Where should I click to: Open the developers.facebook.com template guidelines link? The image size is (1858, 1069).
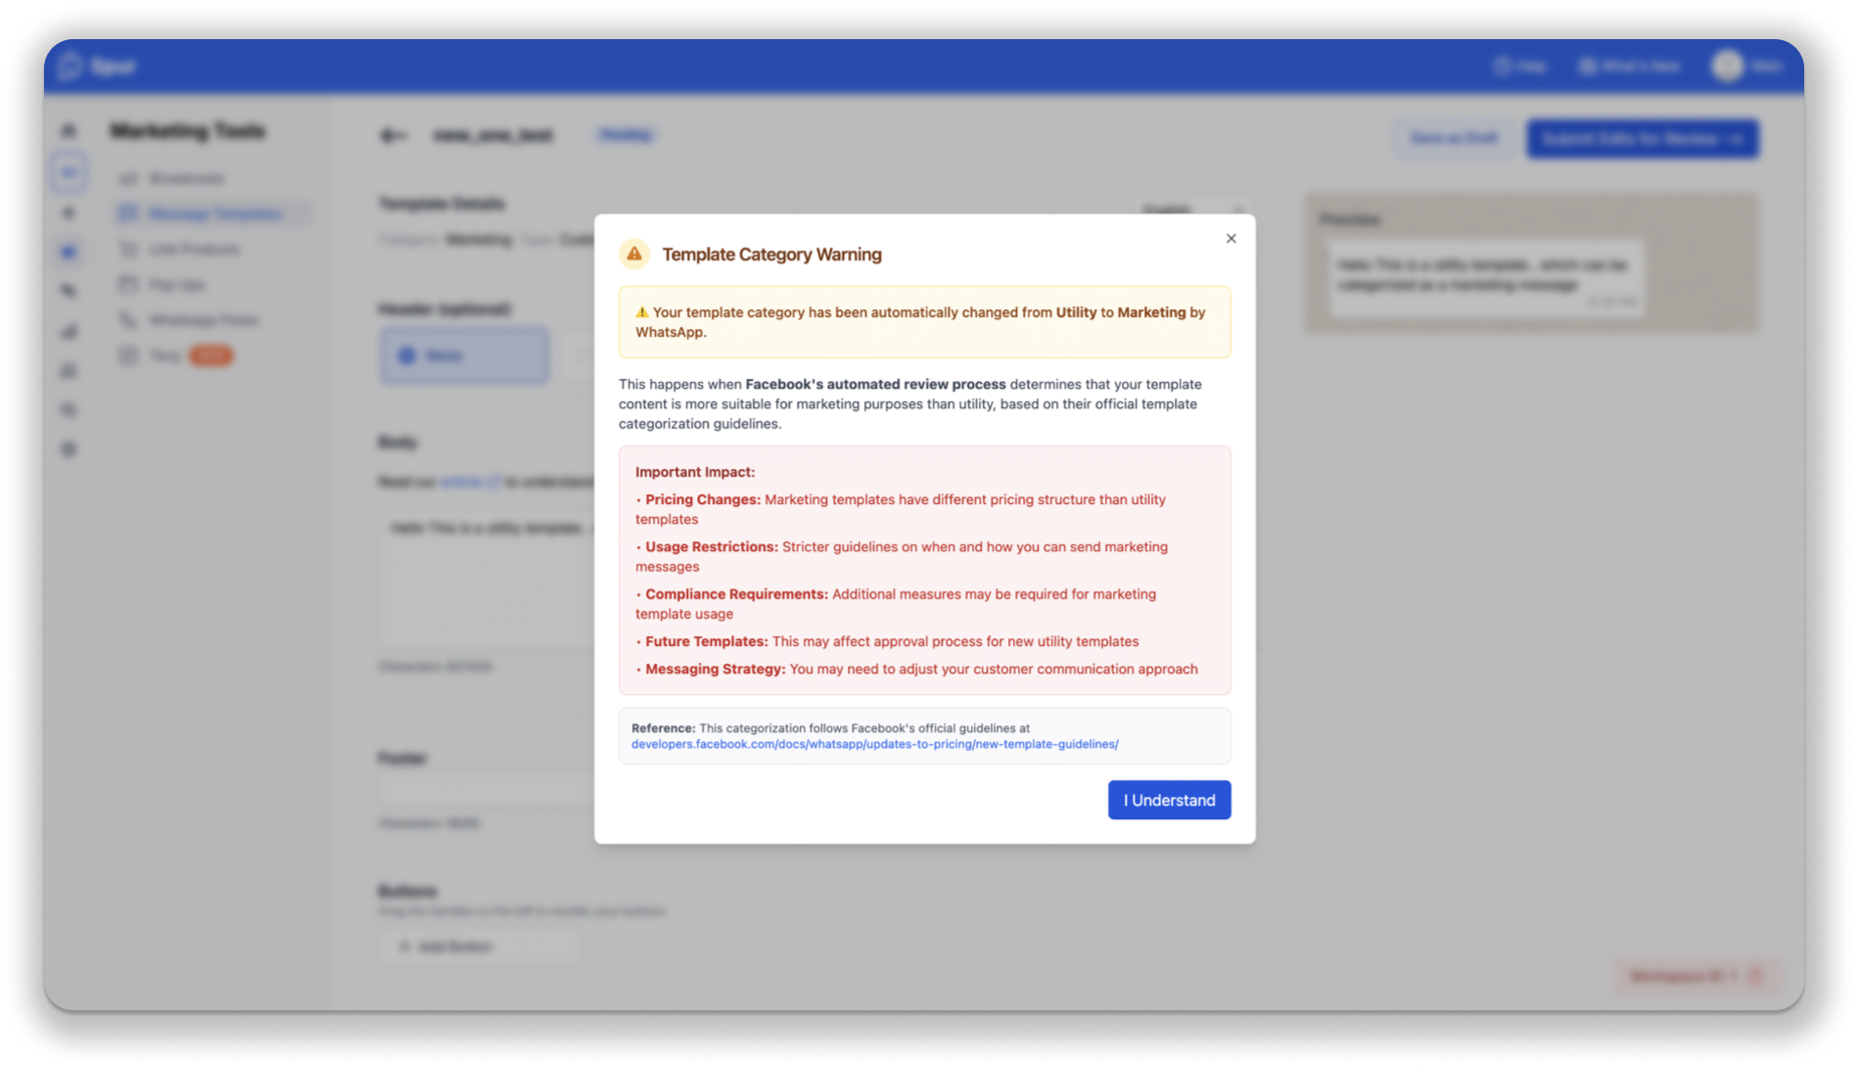(x=874, y=744)
